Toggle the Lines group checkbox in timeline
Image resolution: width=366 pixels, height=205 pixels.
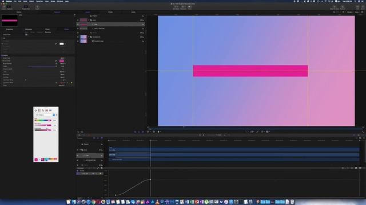pos(78,150)
